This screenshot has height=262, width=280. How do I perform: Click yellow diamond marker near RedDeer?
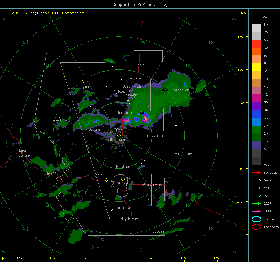tap(128, 101)
